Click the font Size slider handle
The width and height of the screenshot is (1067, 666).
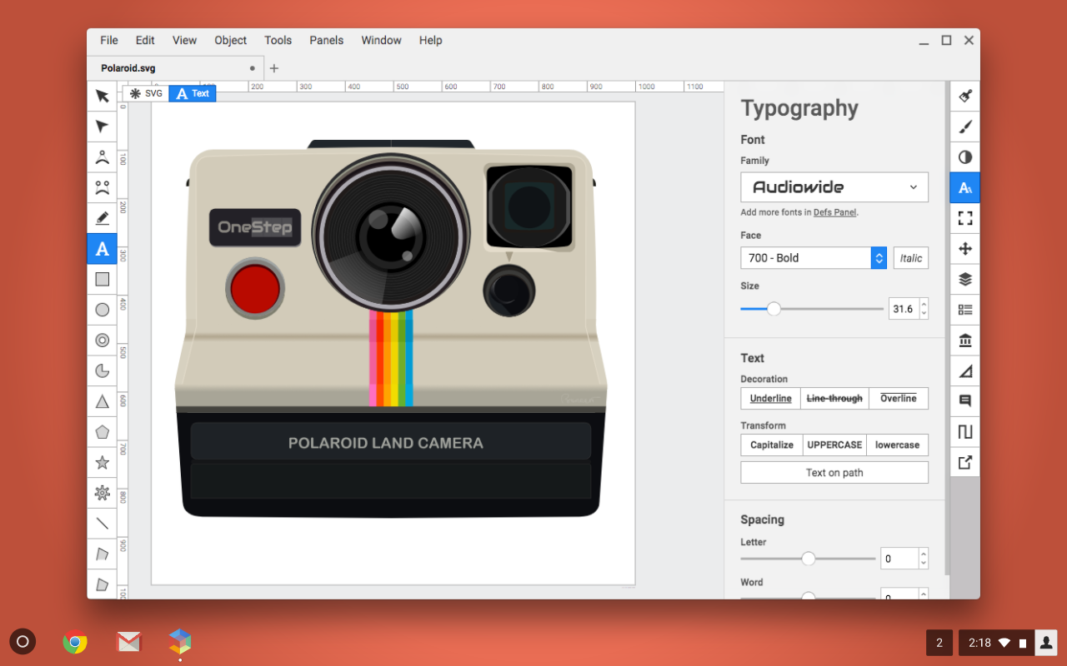coord(774,309)
